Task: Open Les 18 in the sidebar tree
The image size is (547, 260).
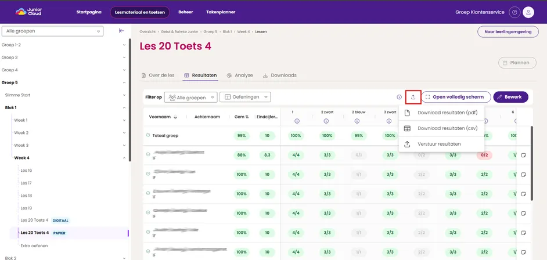Action: point(26,196)
